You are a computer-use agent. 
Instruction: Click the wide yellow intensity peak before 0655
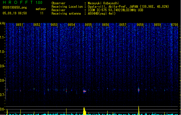click(x=85, y=111)
